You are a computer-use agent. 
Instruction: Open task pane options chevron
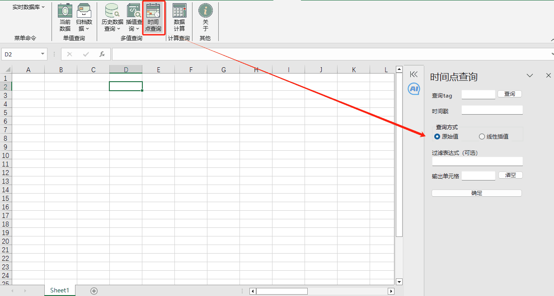click(x=531, y=75)
